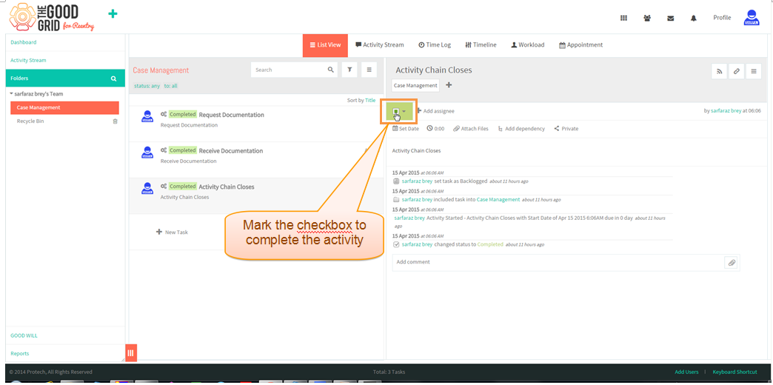The height and width of the screenshot is (385, 773).
Task: Open the Appointment tab
Action: [580, 45]
